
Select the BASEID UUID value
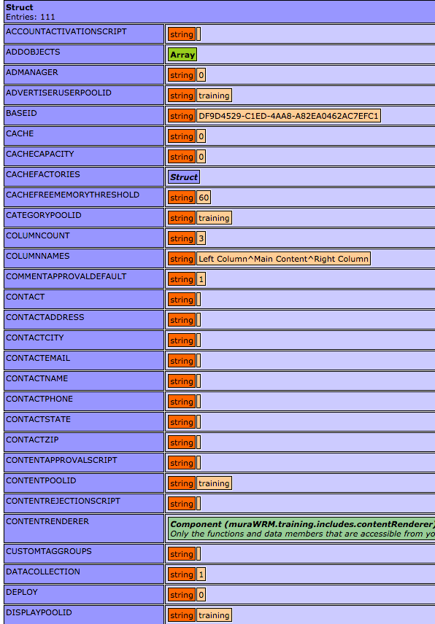click(x=288, y=116)
